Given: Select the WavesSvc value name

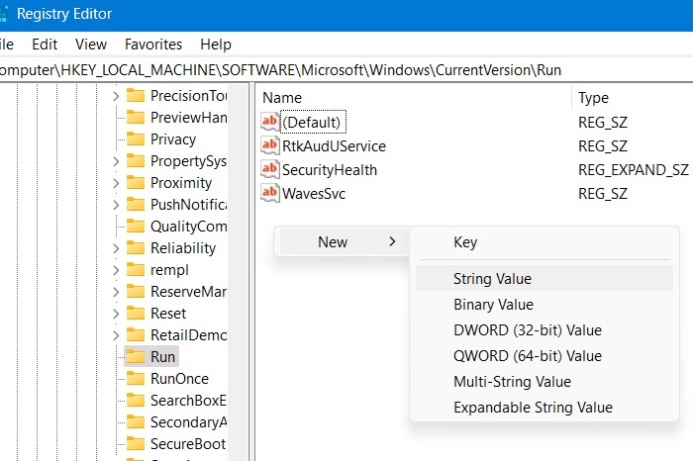Looking at the screenshot, I should tap(314, 194).
